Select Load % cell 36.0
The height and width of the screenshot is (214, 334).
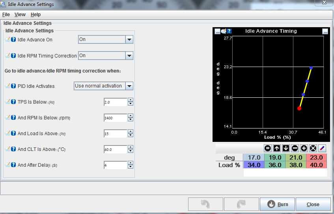pos(275,165)
